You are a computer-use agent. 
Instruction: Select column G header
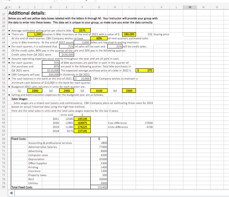(x=99, y=7)
